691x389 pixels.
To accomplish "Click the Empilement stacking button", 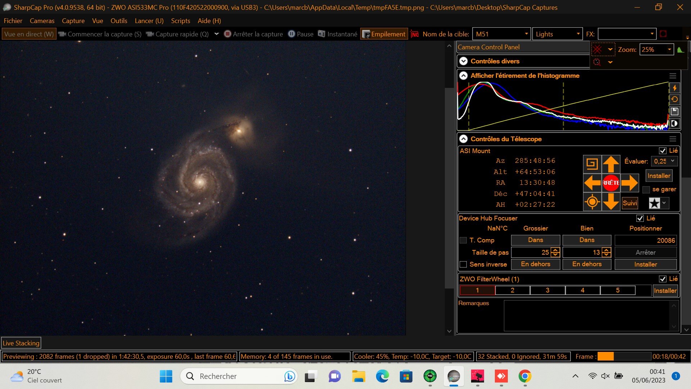I will [x=384, y=34].
